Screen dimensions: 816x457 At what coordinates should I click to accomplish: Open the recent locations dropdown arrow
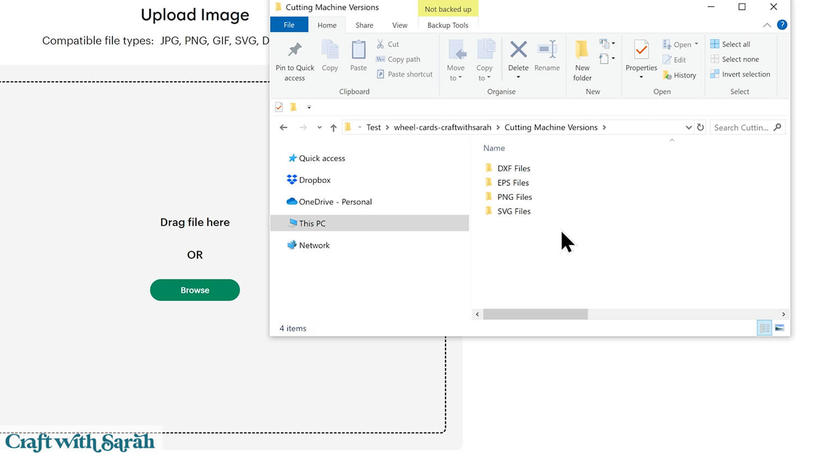319,128
